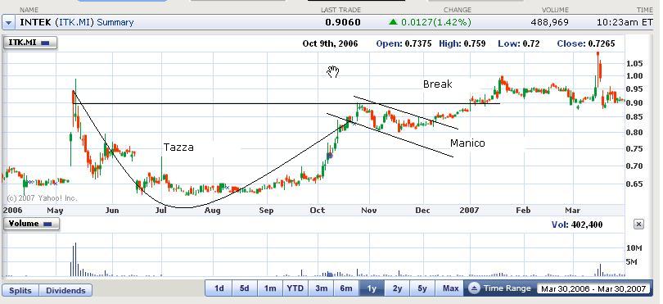
Task: Select the 5d range
Action: click(244, 288)
